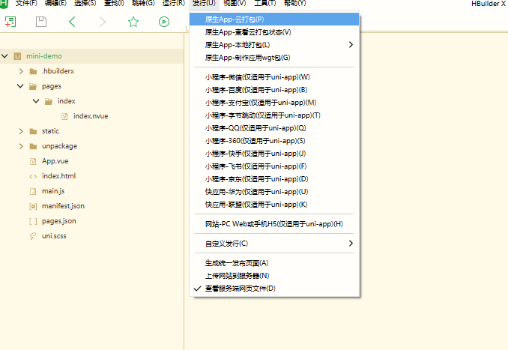Viewport: 508px width, 350px height.
Task: Click the run play toolbar icon
Action: pos(164,22)
